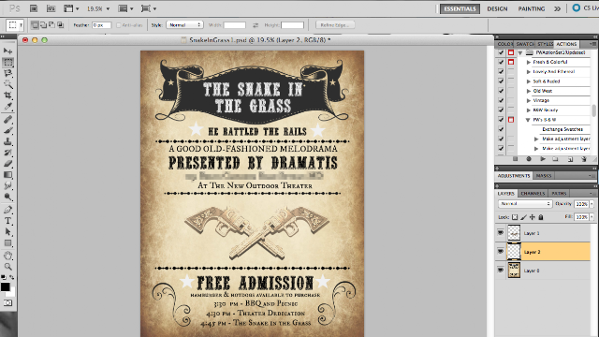Hide Layer 1 visibility eye
This screenshot has height=337, width=599.
pyautogui.click(x=501, y=233)
